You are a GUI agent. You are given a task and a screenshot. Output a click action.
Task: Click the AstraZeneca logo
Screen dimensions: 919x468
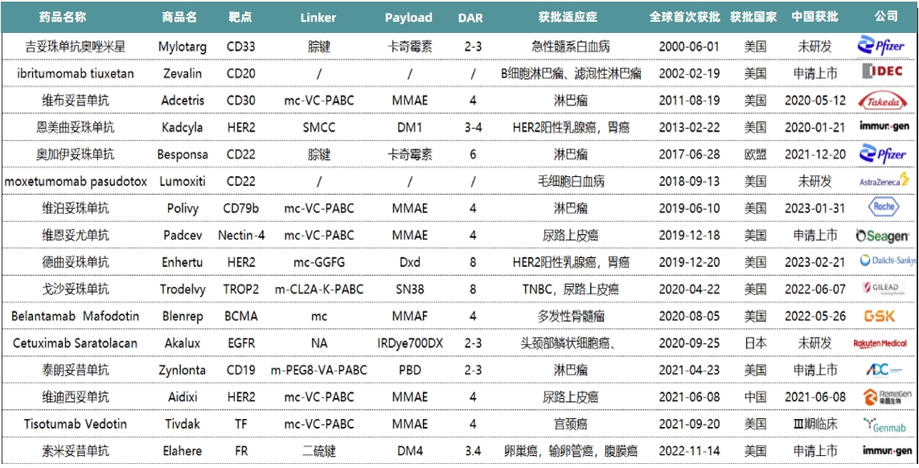pyautogui.click(x=883, y=181)
